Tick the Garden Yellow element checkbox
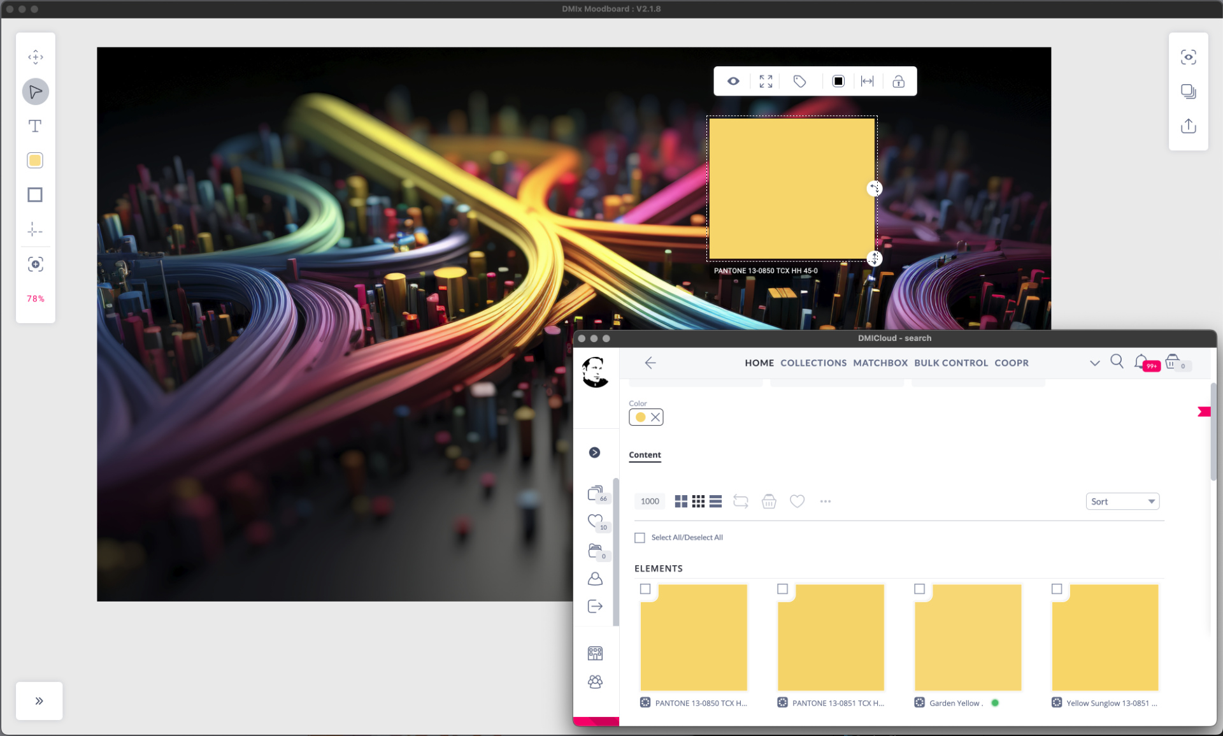 (x=919, y=589)
